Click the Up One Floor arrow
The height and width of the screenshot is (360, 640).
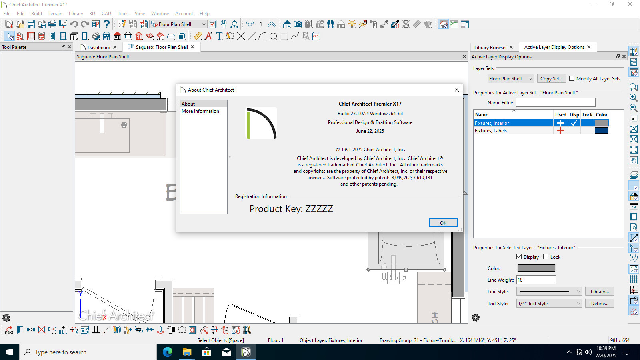pos(271,24)
